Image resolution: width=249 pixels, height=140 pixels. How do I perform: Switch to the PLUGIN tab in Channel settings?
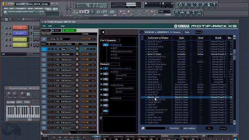coord(11,102)
